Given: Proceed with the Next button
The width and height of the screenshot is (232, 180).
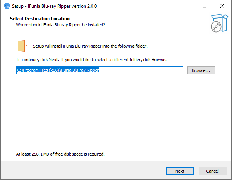Looking at the screenshot, I should pos(180,171).
